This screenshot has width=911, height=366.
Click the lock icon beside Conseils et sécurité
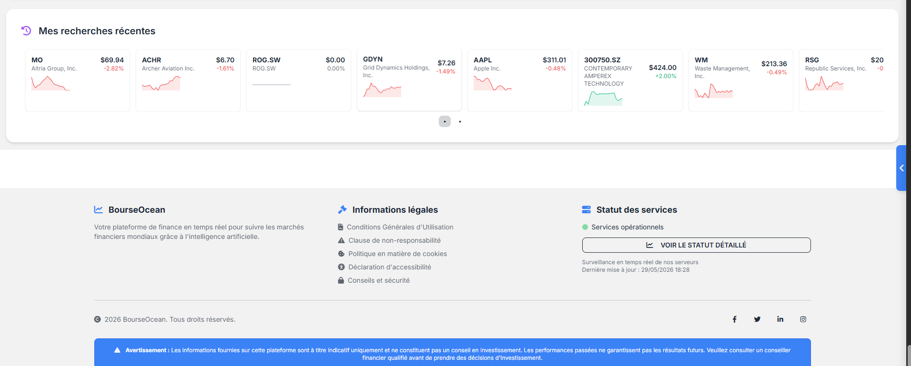click(341, 280)
